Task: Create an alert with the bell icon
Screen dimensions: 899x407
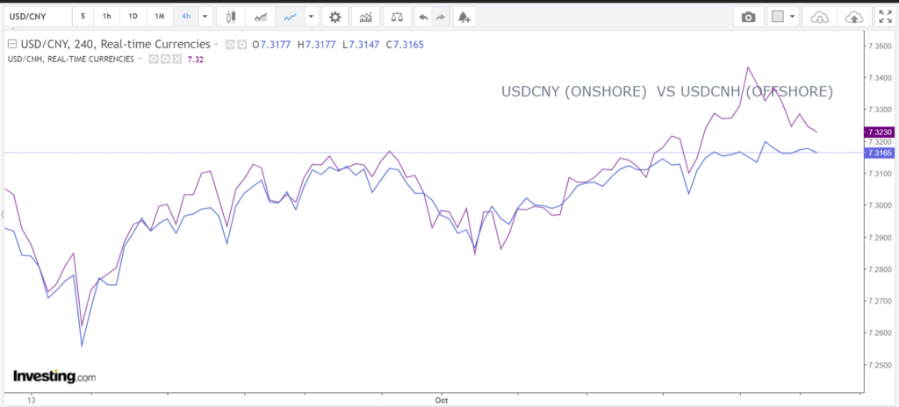Action: tap(464, 17)
